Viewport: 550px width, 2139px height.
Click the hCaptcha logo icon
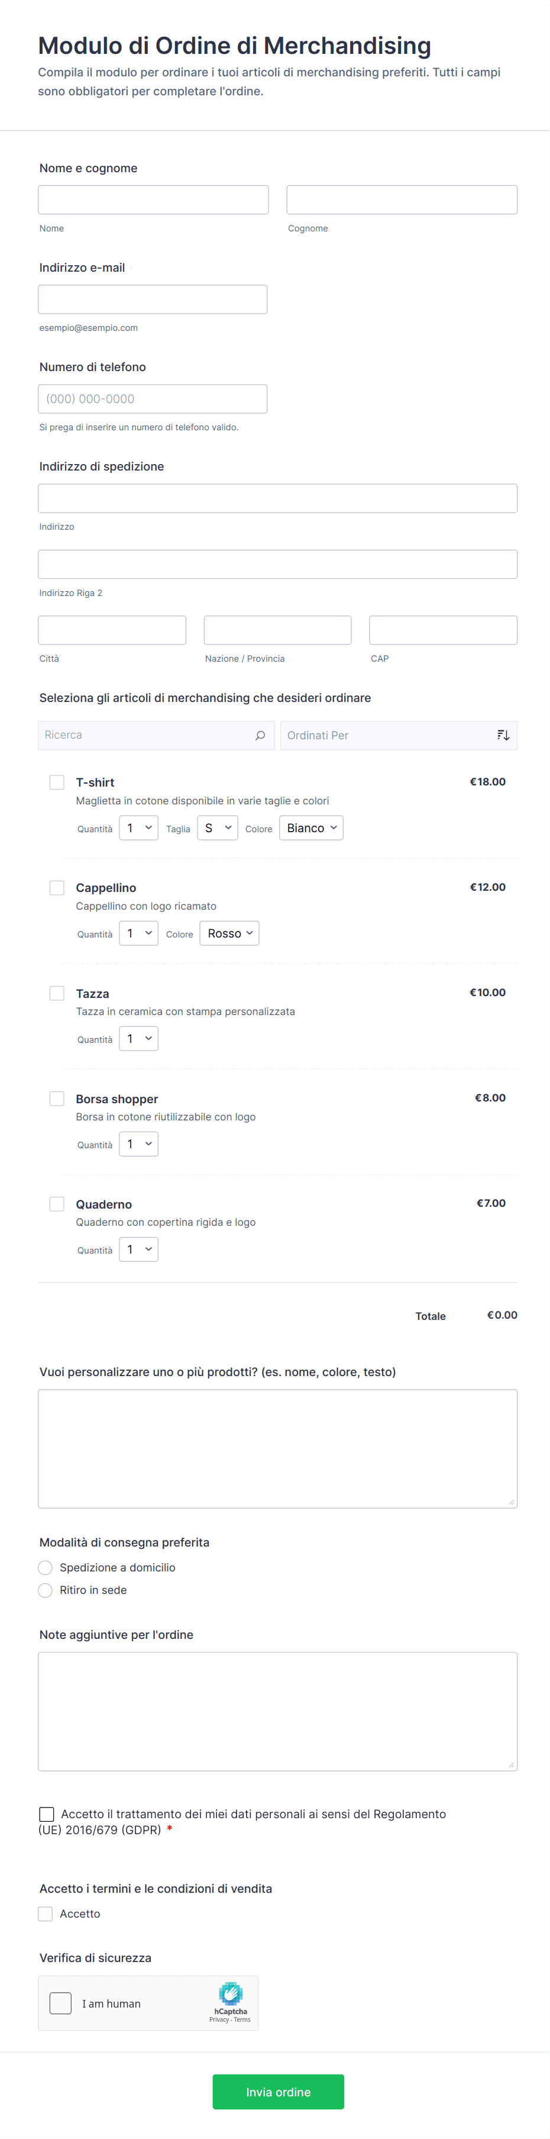pyautogui.click(x=230, y=1993)
